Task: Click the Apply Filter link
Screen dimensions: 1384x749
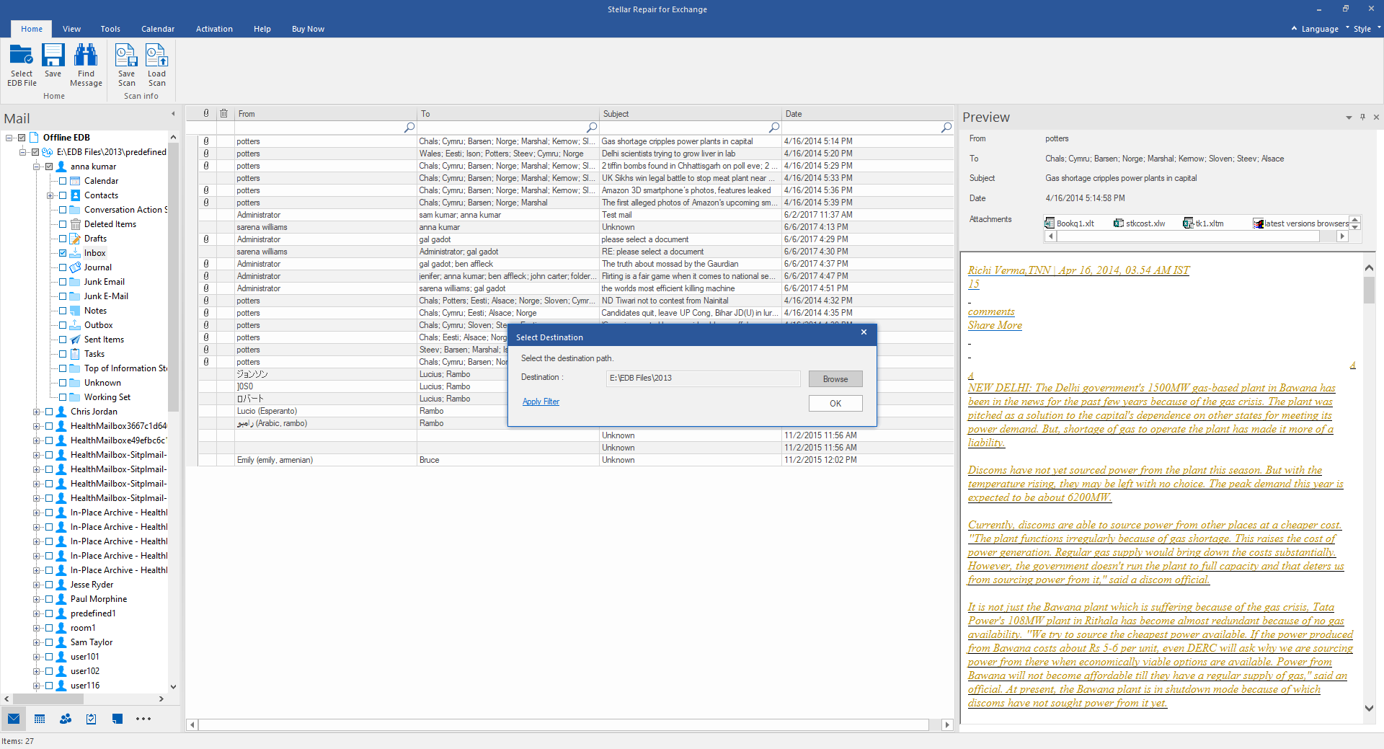Action: [541, 402]
